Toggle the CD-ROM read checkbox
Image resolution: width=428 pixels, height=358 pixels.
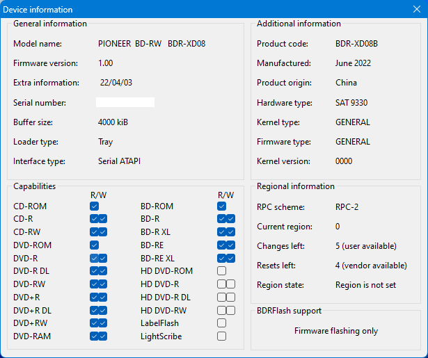point(94,206)
